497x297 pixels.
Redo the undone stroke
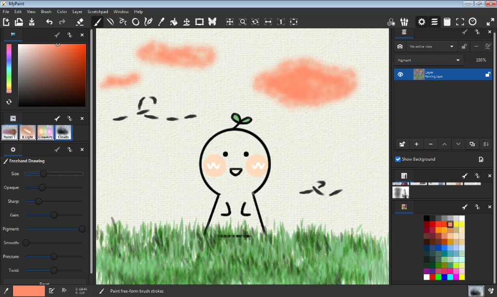[x=62, y=22]
